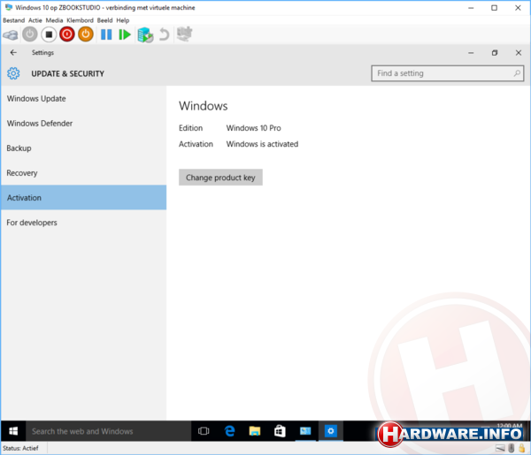531x455 pixels.
Task: Click the Revert undo arrow icon
Action: [165, 34]
